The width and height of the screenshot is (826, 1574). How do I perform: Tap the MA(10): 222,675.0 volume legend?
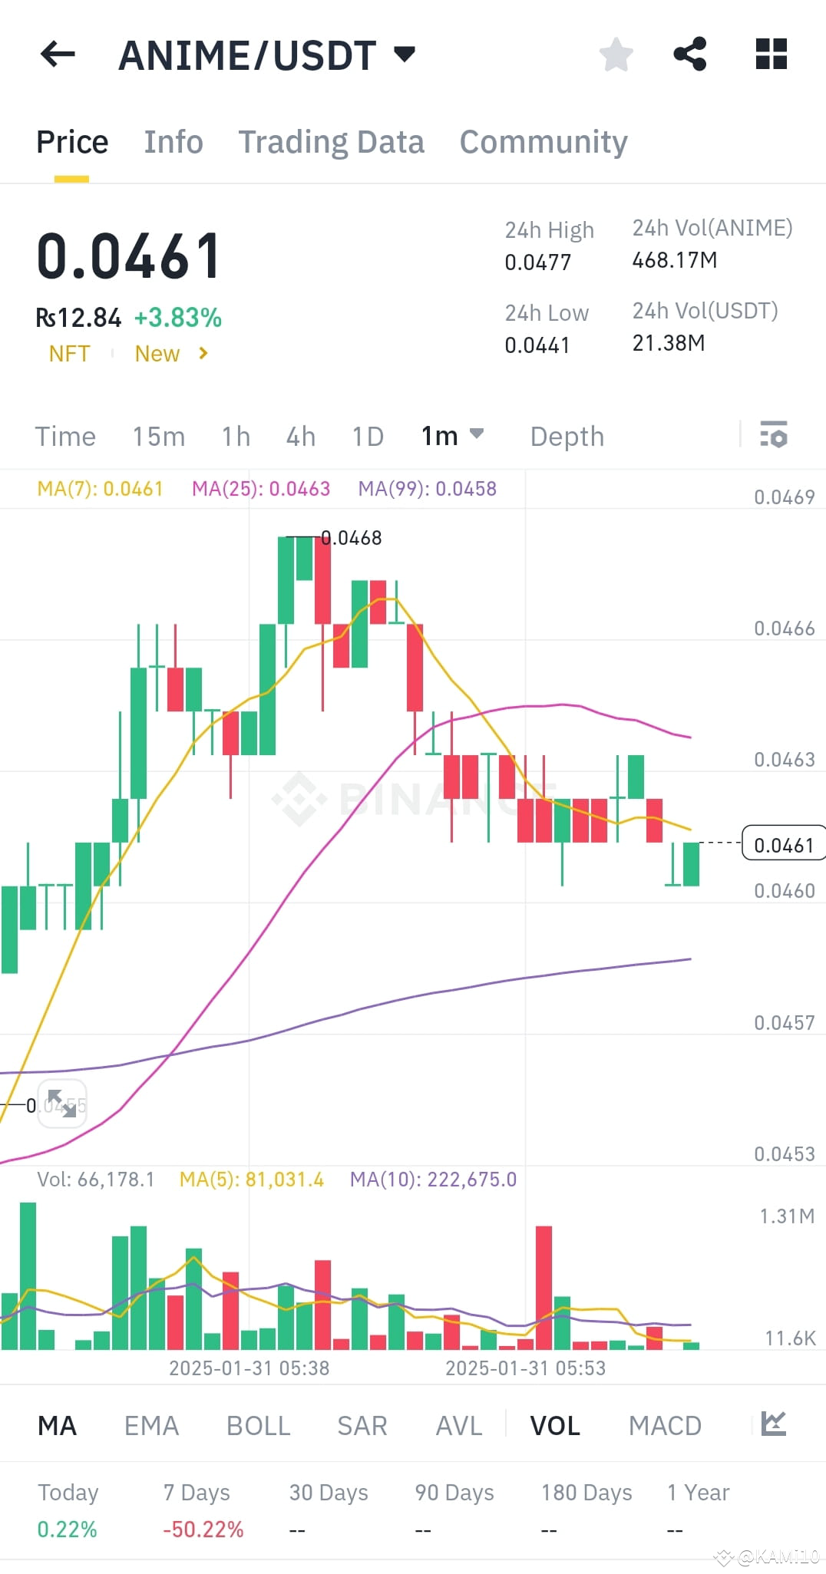[x=434, y=1179]
